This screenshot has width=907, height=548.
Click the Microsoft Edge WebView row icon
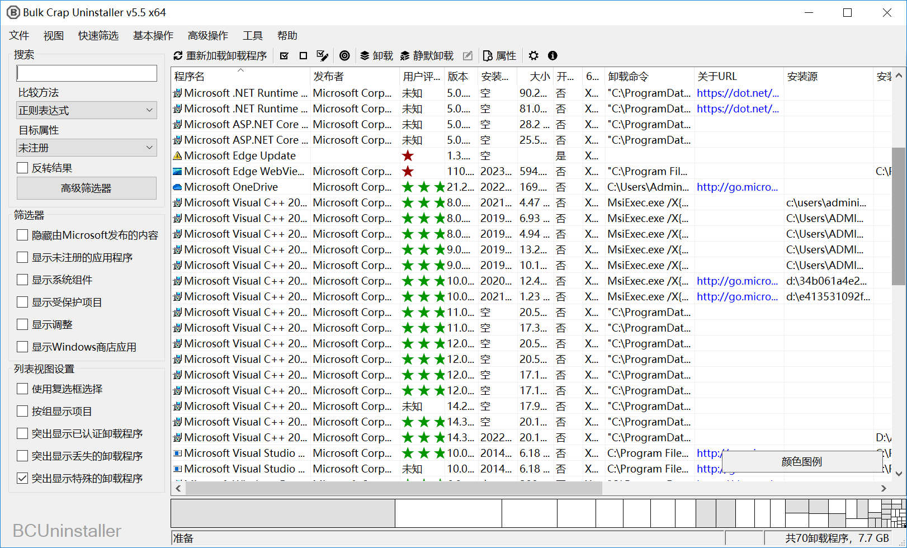click(178, 171)
